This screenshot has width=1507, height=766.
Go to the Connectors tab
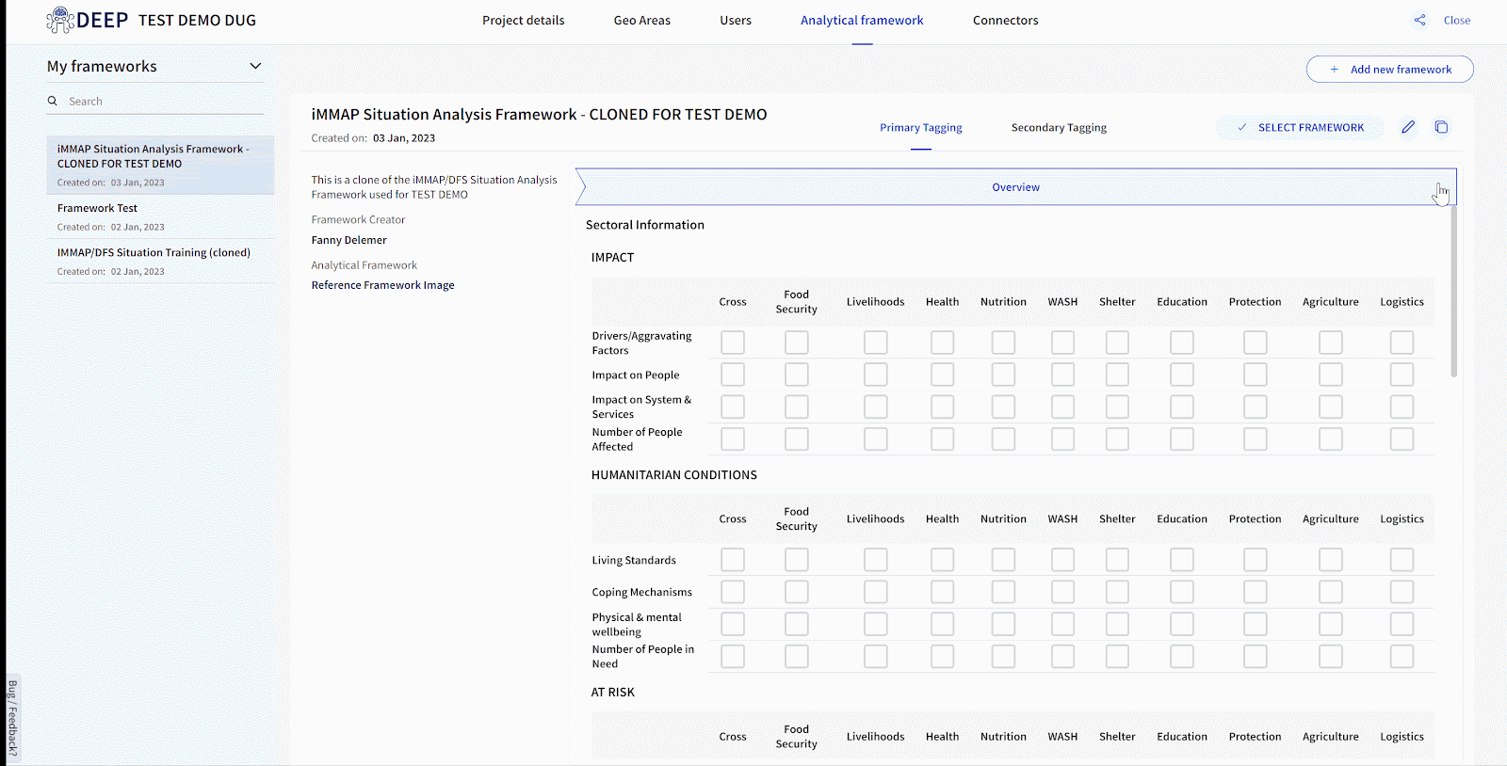[1005, 21]
